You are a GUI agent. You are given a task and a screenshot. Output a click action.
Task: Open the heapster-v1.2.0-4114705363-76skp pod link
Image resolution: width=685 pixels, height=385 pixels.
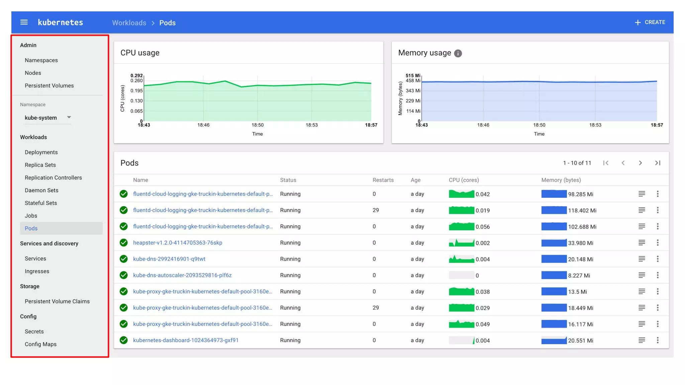tap(178, 243)
